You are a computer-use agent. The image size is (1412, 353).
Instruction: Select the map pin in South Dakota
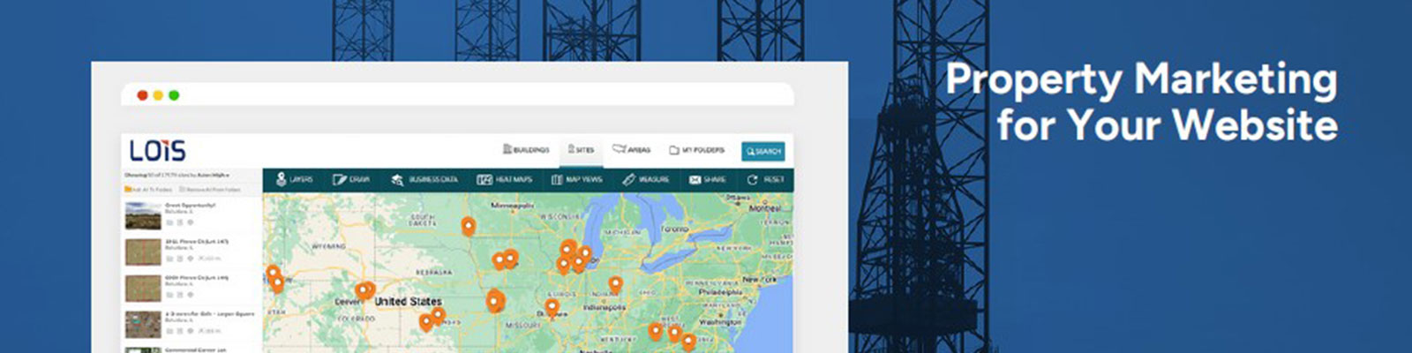(468, 227)
